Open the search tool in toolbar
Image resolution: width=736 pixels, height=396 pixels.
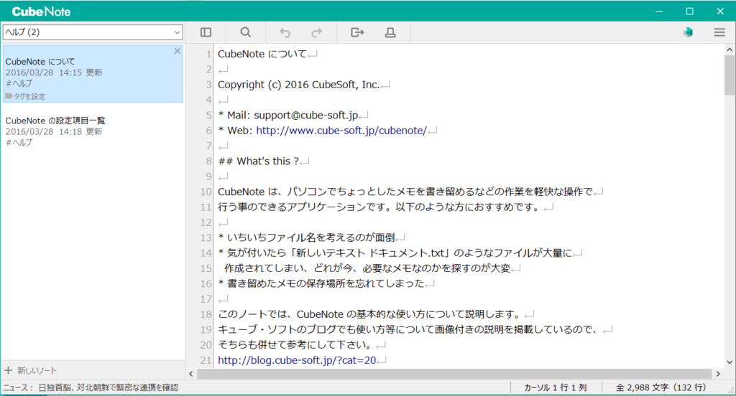pyautogui.click(x=246, y=32)
